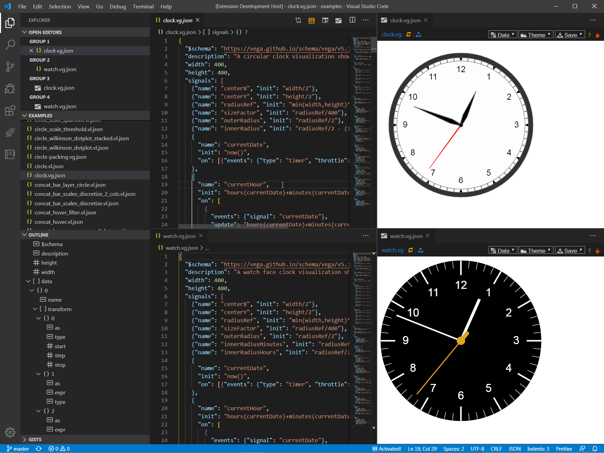Screen dimensions: 604x453
Task: Click the chart preview icon above clock.vg.json
Action: [338, 20]
